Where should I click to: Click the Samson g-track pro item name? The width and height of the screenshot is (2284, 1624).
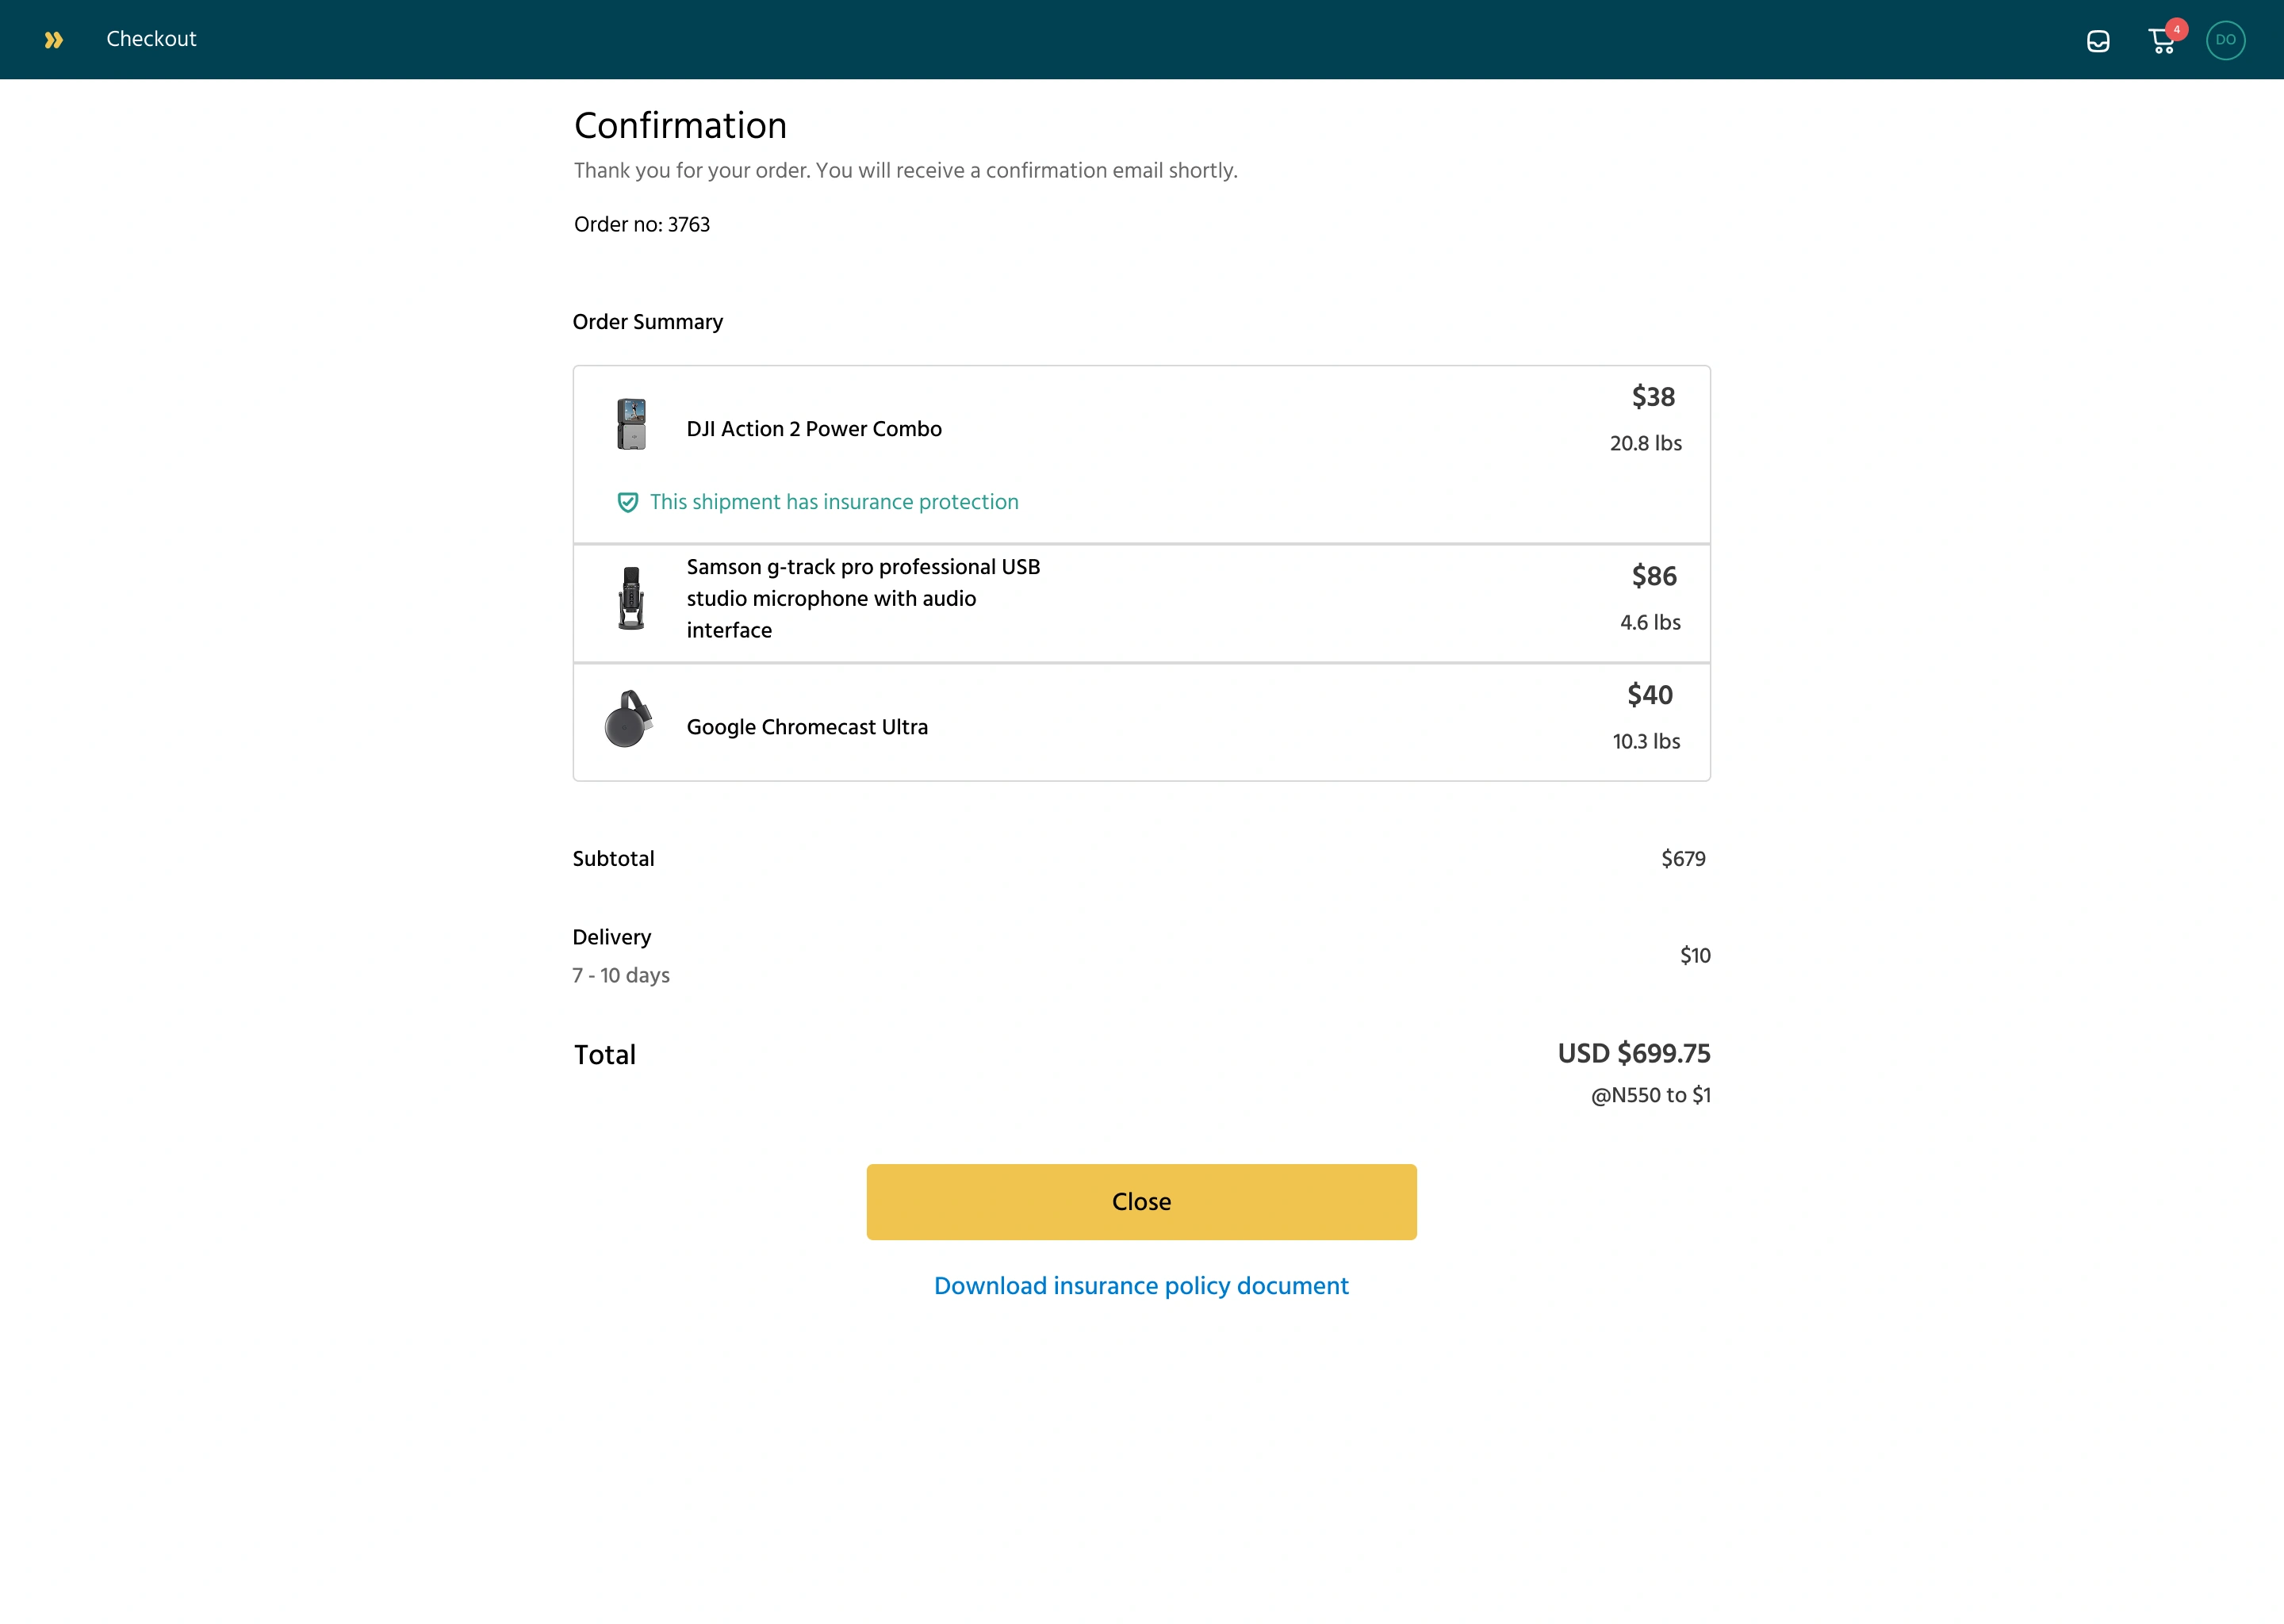(863, 598)
